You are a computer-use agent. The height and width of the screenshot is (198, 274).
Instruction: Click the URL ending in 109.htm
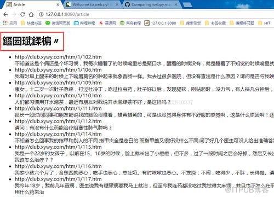[x=58, y=83]
